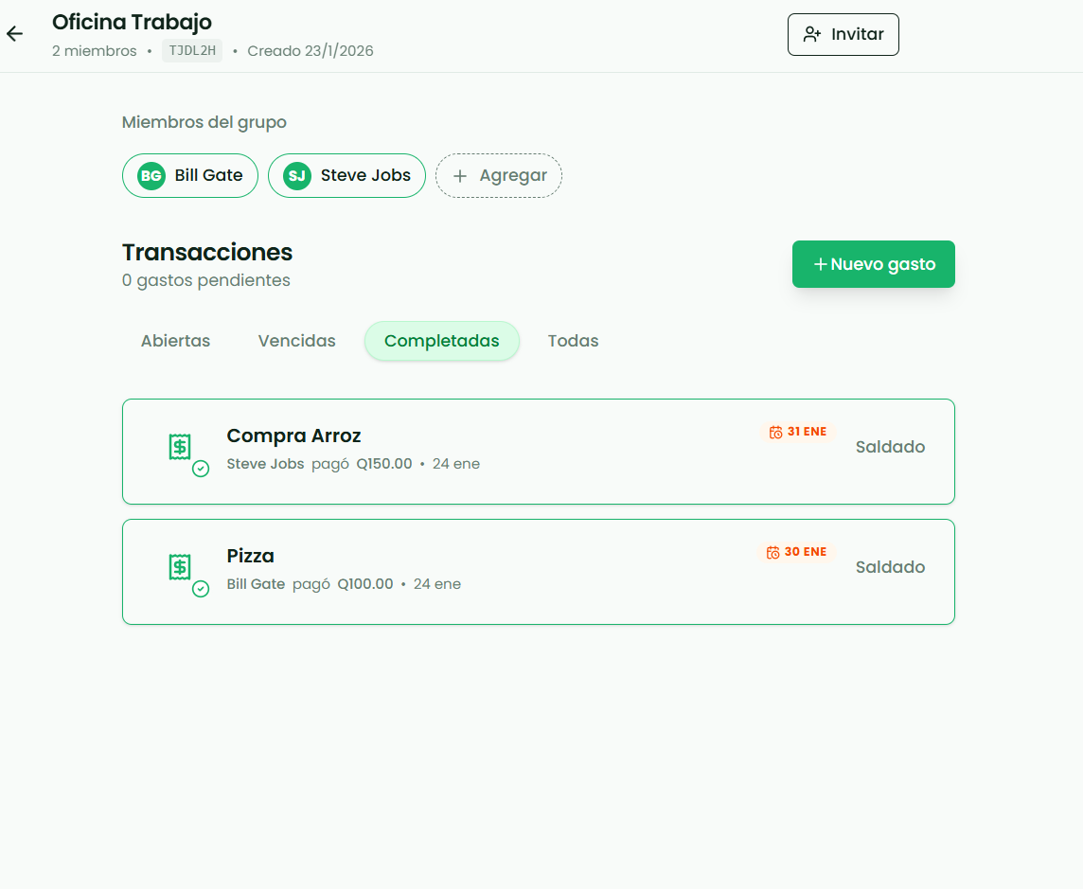Image resolution: width=1083 pixels, height=889 pixels.
Task: Click the calendar icon on 30 ENE badge
Action: click(x=772, y=552)
